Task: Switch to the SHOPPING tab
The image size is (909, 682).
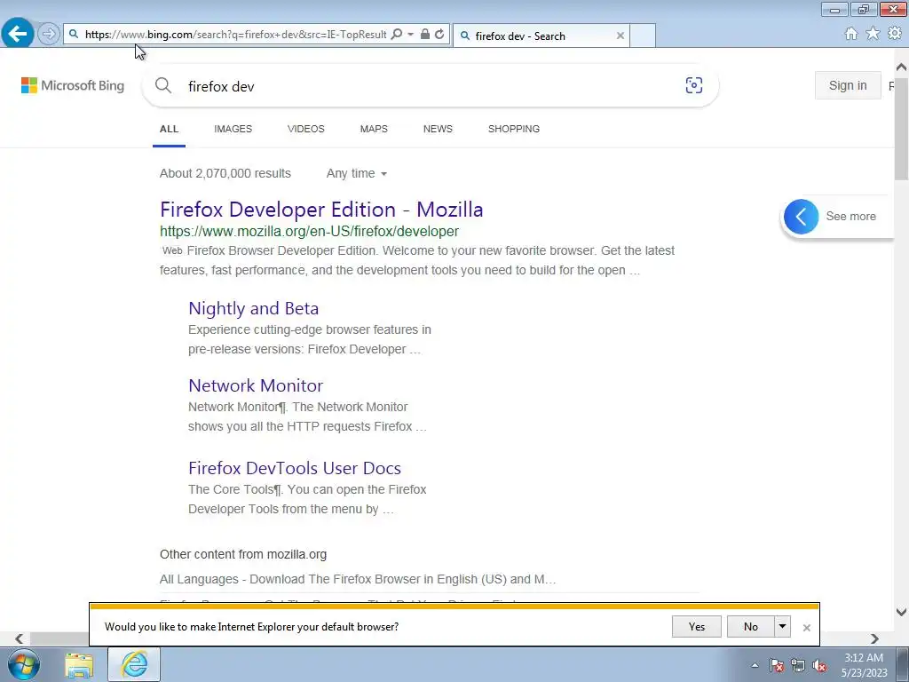Action: (514, 129)
